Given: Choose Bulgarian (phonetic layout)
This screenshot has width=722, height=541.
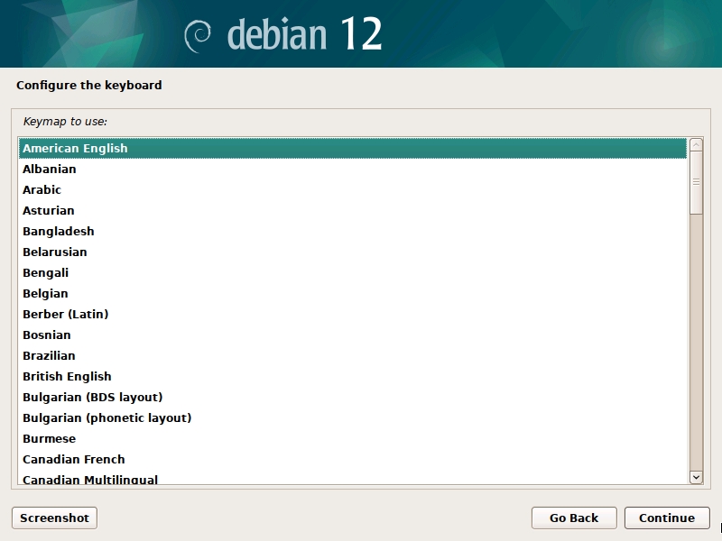Looking at the screenshot, I should (106, 417).
